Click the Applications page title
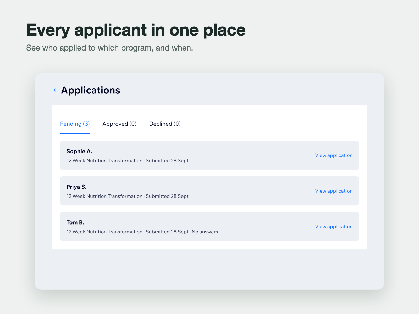Screen dimensions: 419x314 click(90, 90)
